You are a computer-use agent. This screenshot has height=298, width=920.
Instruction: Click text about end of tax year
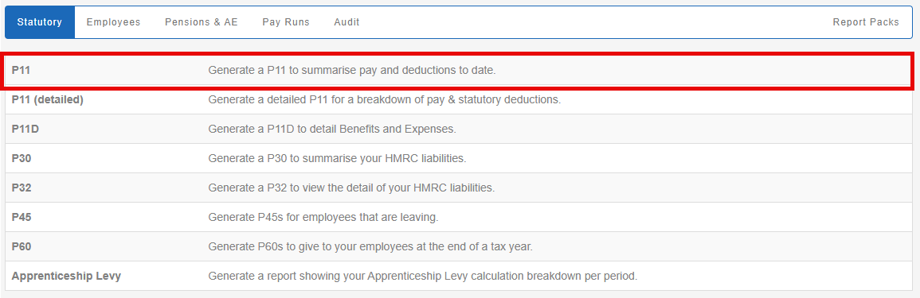click(370, 246)
